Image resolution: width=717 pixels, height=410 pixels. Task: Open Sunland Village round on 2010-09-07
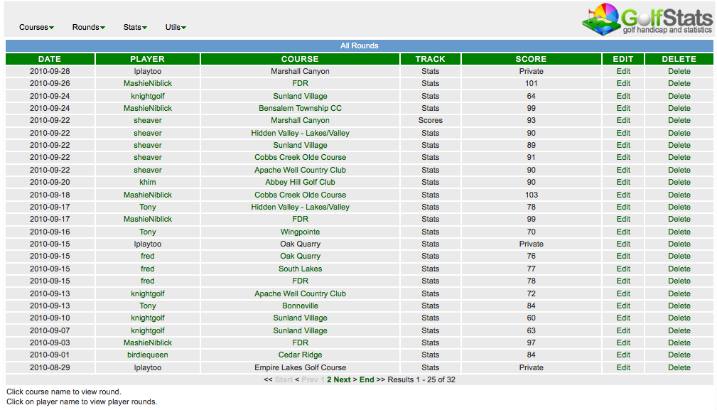tap(300, 330)
